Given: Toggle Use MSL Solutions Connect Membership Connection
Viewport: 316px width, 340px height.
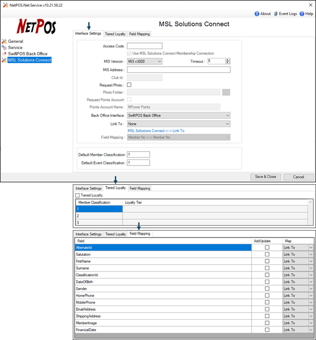Looking at the screenshot, I should click(x=129, y=53).
